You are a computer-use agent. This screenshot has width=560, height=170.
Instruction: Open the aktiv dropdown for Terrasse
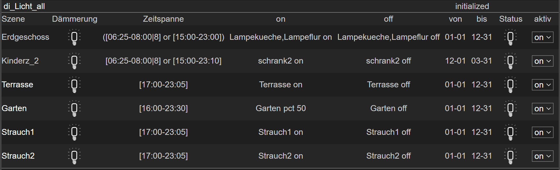point(542,85)
